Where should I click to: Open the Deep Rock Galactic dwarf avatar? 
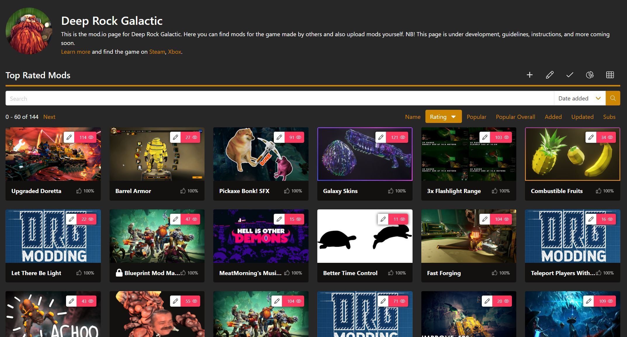click(29, 31)
